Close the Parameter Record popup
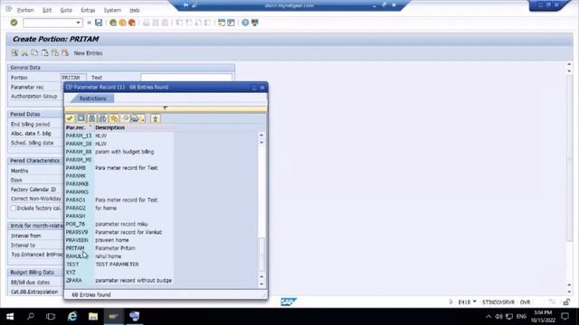Viewport: 579px width, 325px height. 262,88
